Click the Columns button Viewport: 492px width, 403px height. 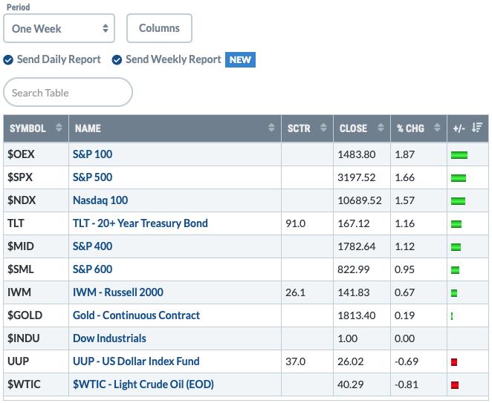click(159, 28)
